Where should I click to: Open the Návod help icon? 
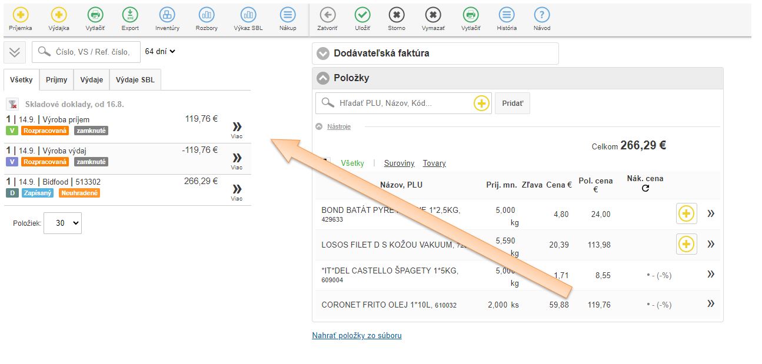[x=541, y=16]
